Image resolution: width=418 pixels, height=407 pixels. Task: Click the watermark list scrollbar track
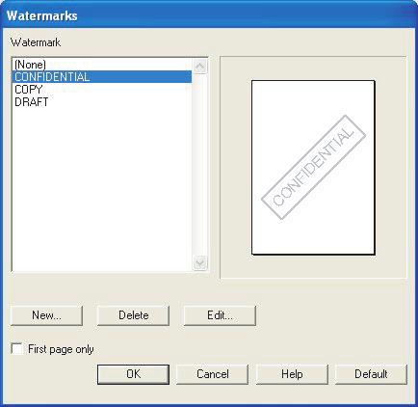[200, 165]
